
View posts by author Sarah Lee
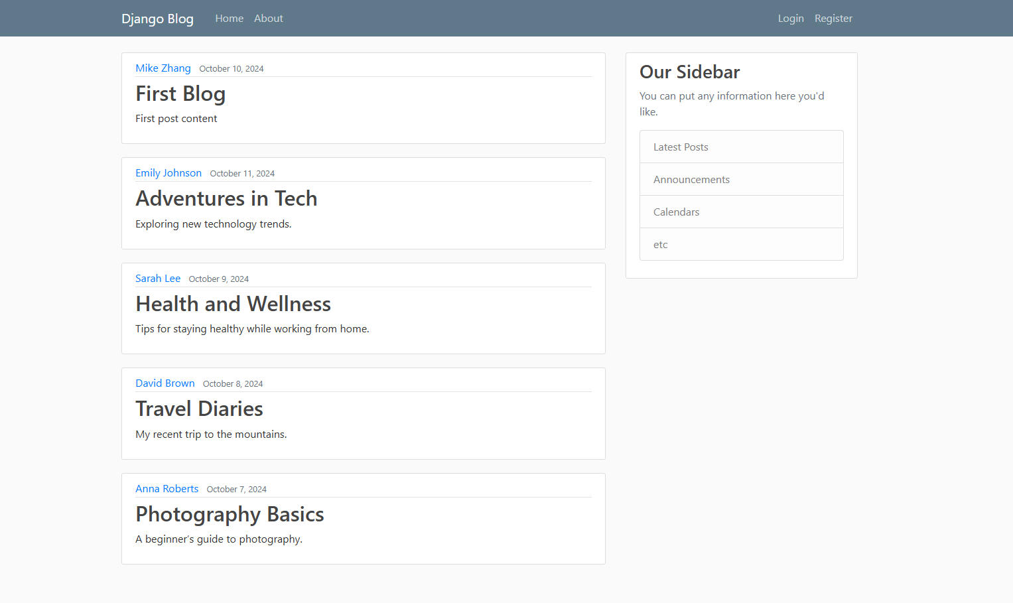pyautogui.click(x=158, y=278)
